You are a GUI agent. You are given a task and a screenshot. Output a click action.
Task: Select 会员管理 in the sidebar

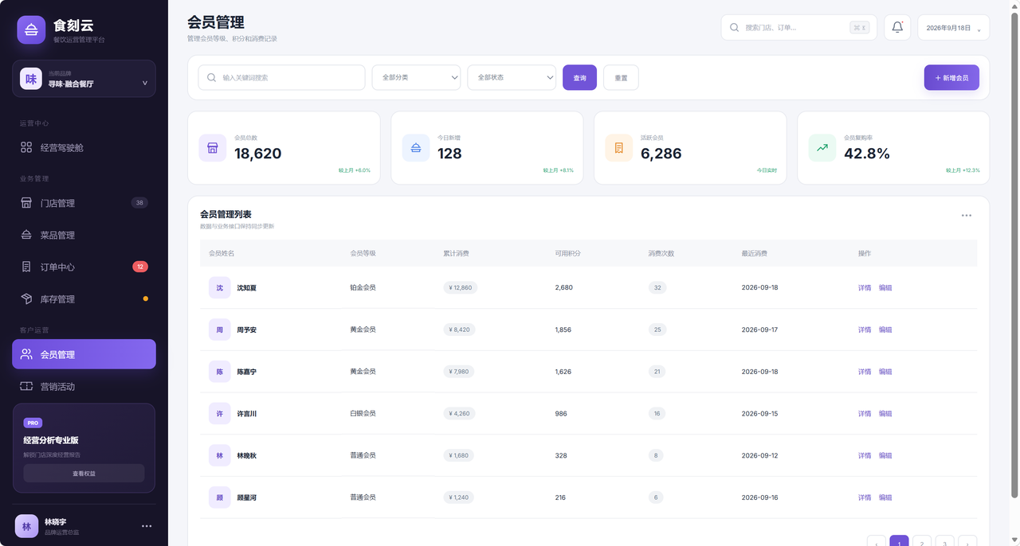click(84, 354)
